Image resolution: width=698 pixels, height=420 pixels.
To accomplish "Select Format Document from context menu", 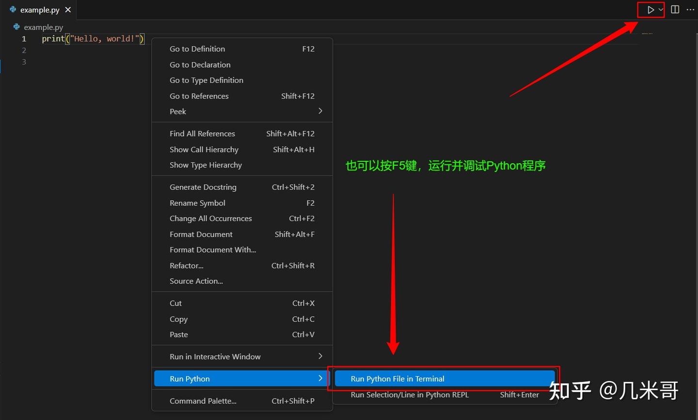I will tap(242, 234).
